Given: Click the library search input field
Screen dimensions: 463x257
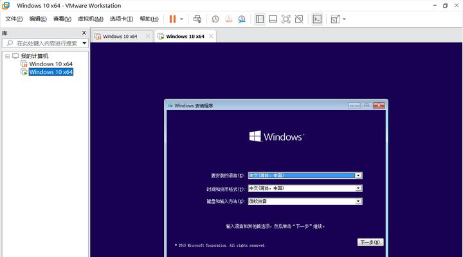Looking at the screenshot, I should coord(46,43).
